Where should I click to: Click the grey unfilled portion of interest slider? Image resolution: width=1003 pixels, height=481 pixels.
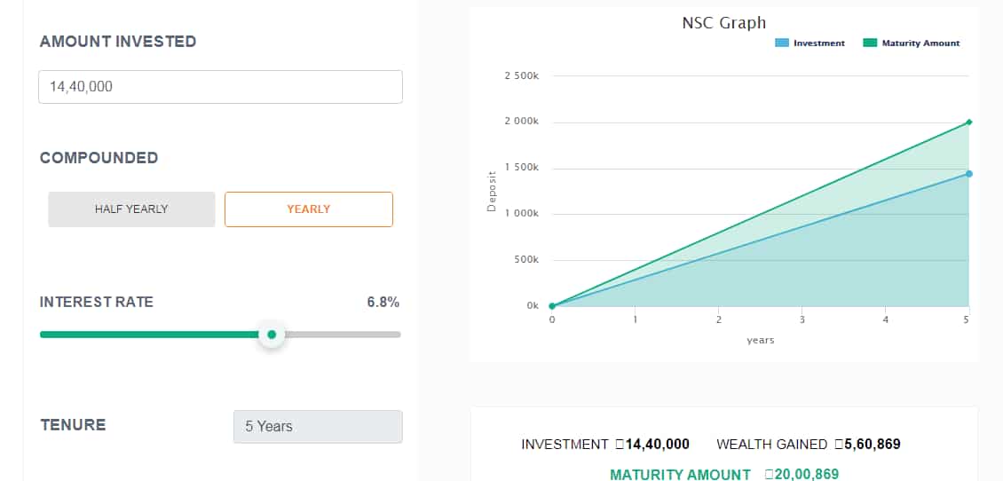click(x=343, y=335)
